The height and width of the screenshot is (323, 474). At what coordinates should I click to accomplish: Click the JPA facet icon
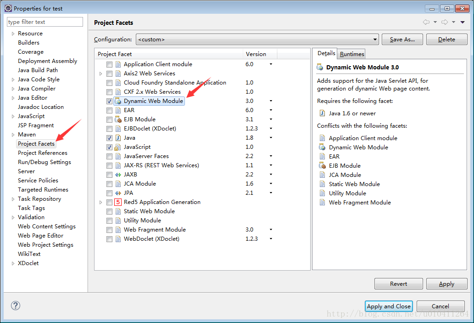pos(118,193)
